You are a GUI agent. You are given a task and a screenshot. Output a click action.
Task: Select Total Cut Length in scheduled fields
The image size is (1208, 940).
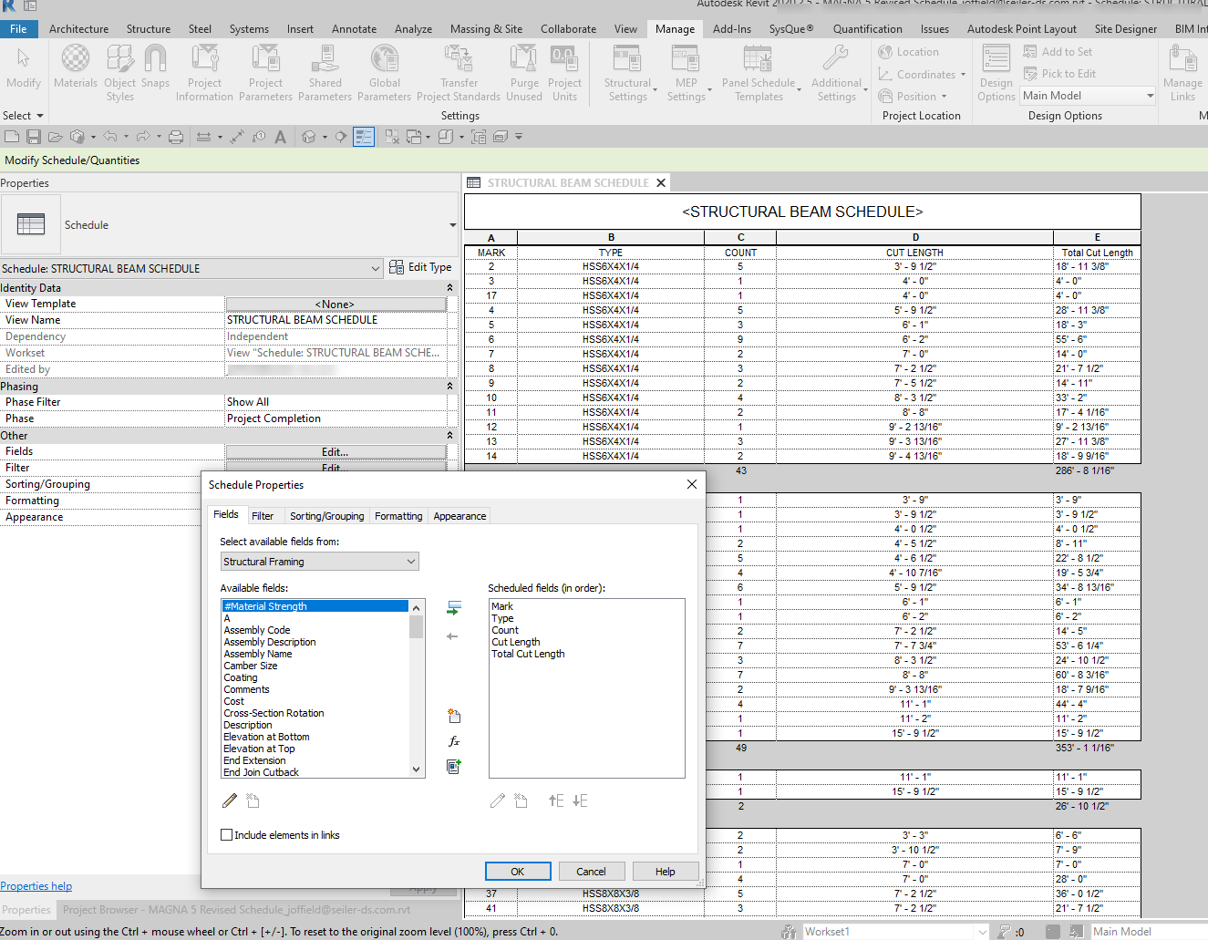[528, 654]
